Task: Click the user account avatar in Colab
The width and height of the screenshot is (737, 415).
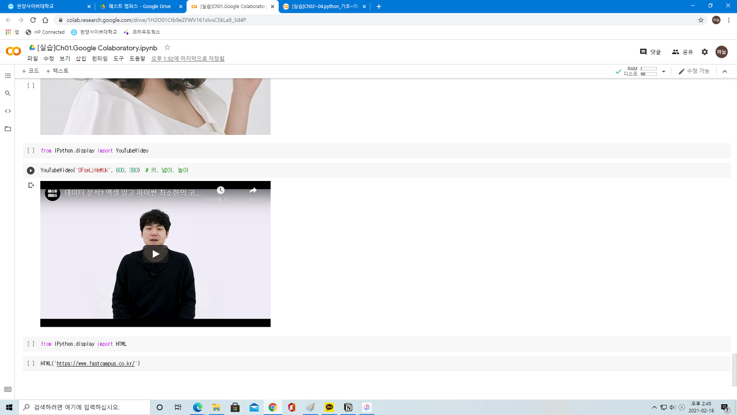Action: (721, 52)
